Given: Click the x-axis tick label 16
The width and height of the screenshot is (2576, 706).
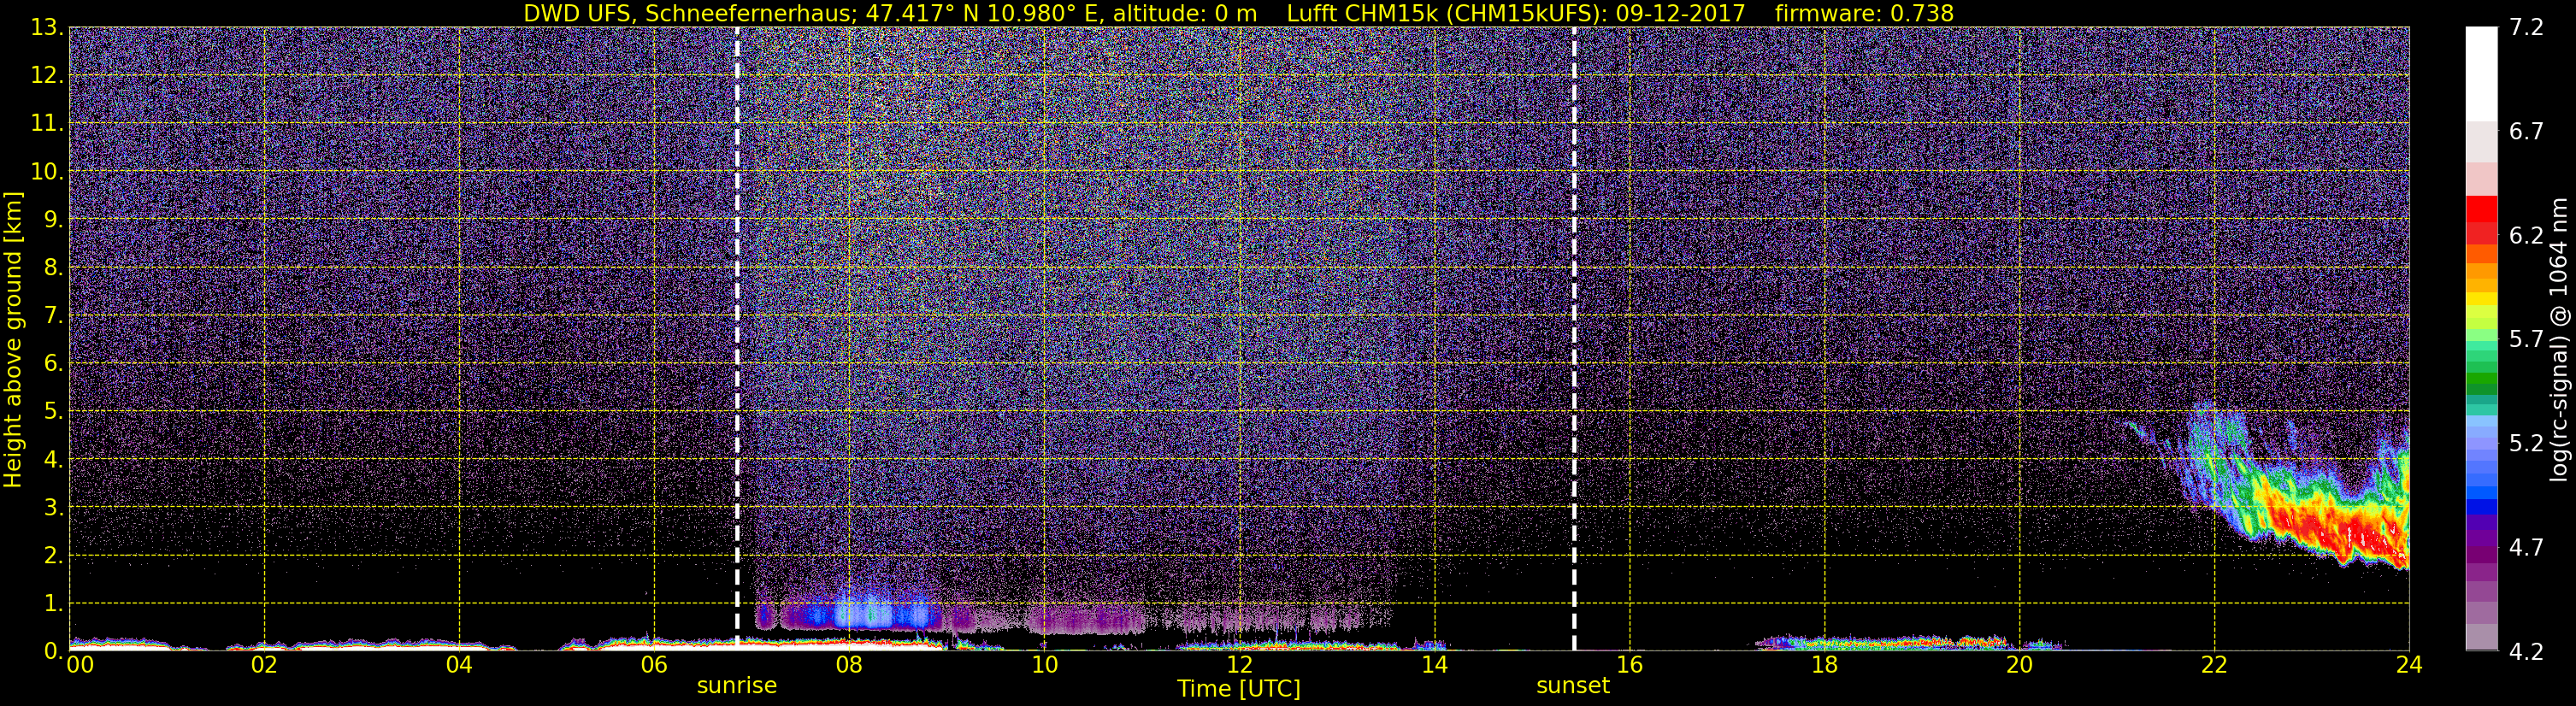Looking at the screenshot, I should [x=1629, y=665].
